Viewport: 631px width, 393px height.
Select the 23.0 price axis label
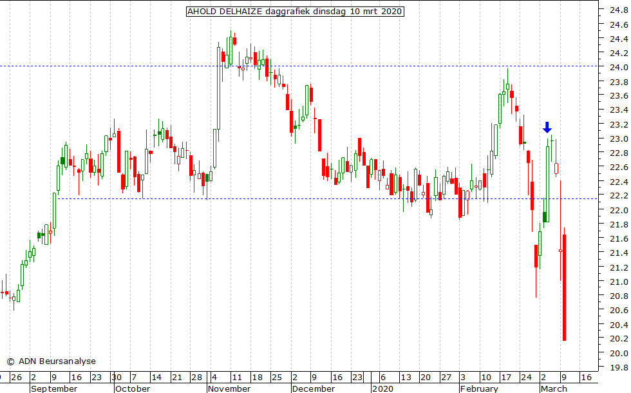tap(619, 139)
